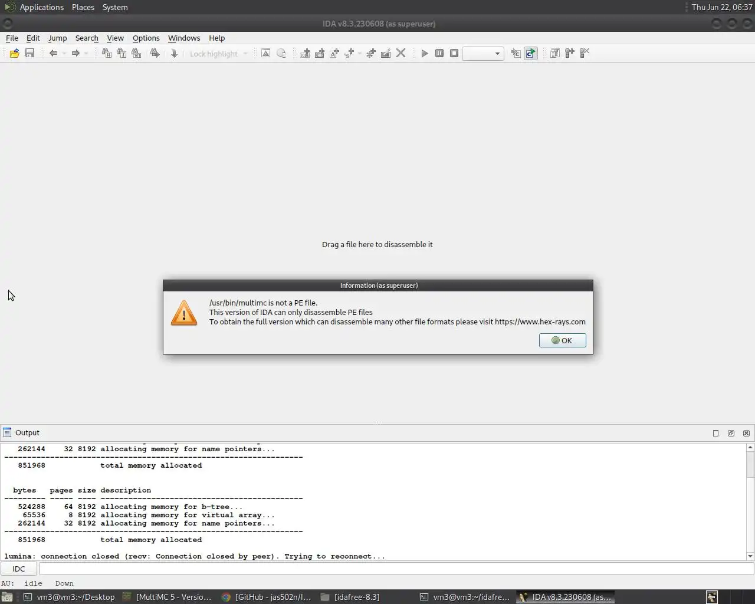Click the arrow-to-C source view icon
Image resolution: width=755 pixels, height=604 pixels.
(x=516, y=53)
